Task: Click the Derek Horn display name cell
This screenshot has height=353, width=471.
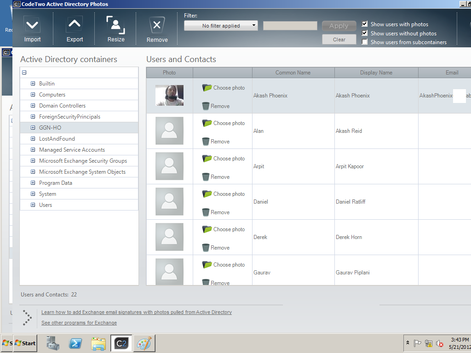Action: tap(376, 237)
